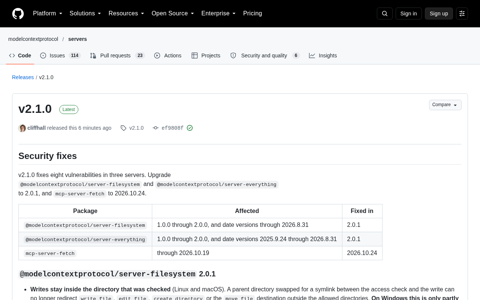This screenshot has height=300, width=480.
Task: Open the Issues tab
Action: [x=60, y=55]
